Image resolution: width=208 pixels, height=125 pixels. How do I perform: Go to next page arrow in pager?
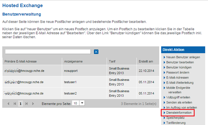33,104
